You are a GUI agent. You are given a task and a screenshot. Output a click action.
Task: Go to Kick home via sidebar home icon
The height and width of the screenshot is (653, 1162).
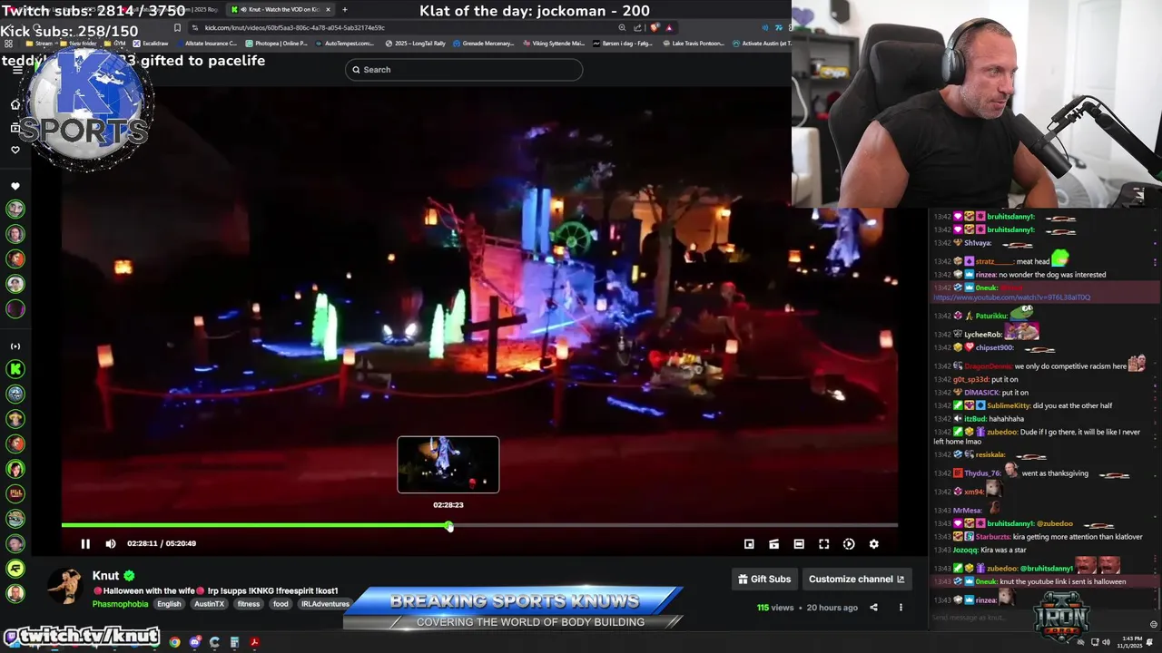tap(15, 104)
